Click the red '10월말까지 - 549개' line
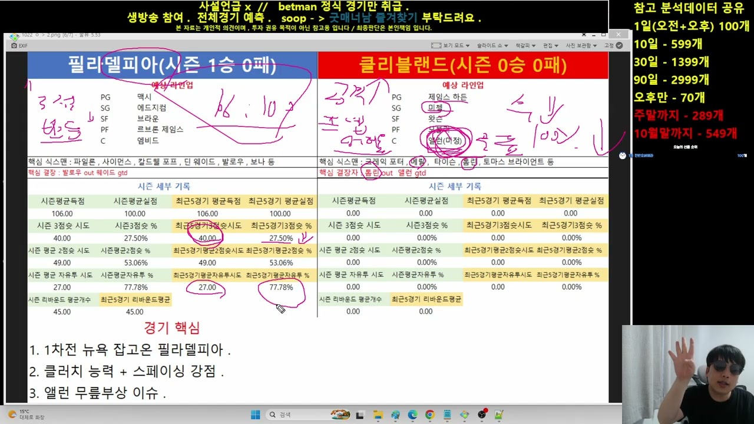 click(x=686, y=134)
